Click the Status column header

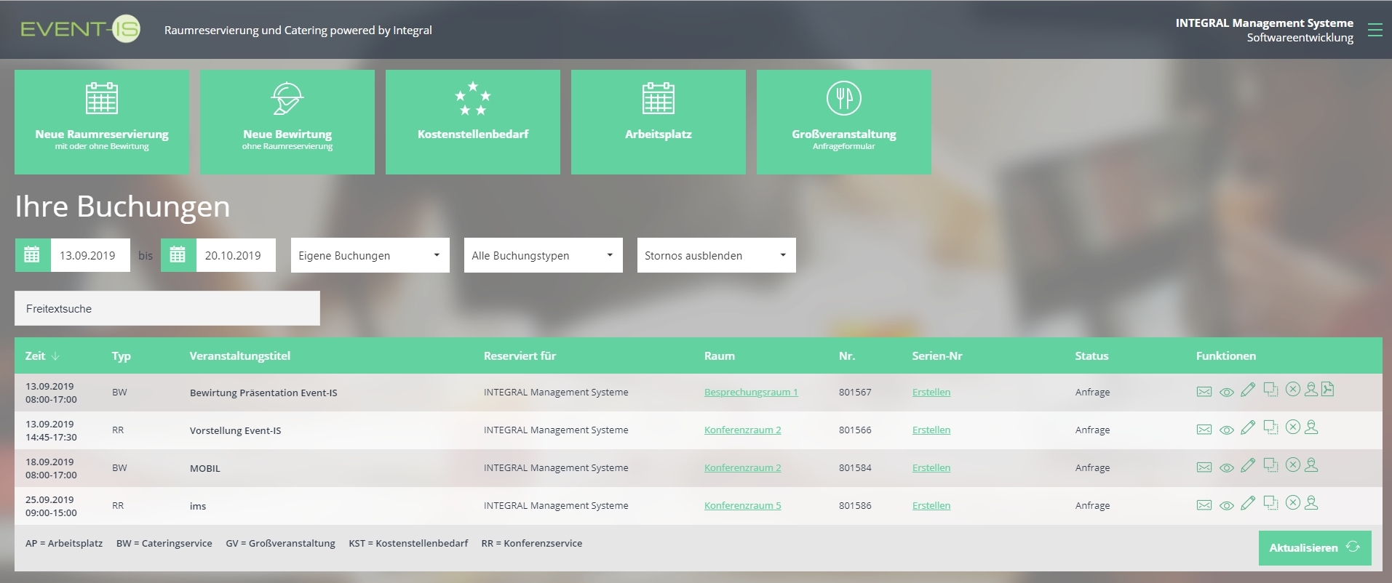point(1091,355)
